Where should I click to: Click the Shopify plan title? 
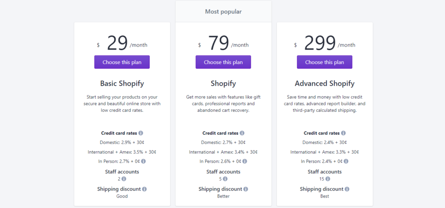click(x=223, y=84)
